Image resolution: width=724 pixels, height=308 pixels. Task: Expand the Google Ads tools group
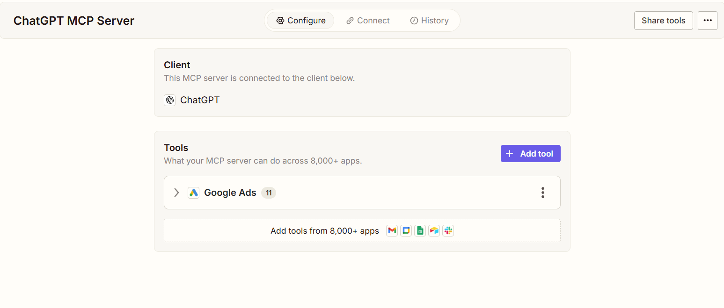176,192
